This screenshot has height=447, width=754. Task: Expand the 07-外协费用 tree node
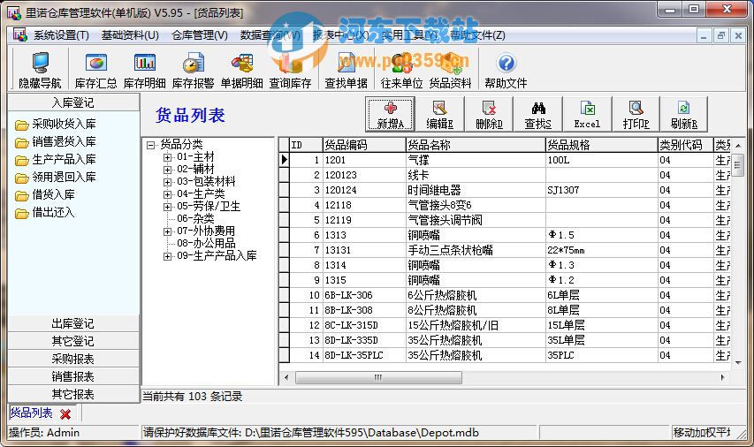[x=167, y=231]
